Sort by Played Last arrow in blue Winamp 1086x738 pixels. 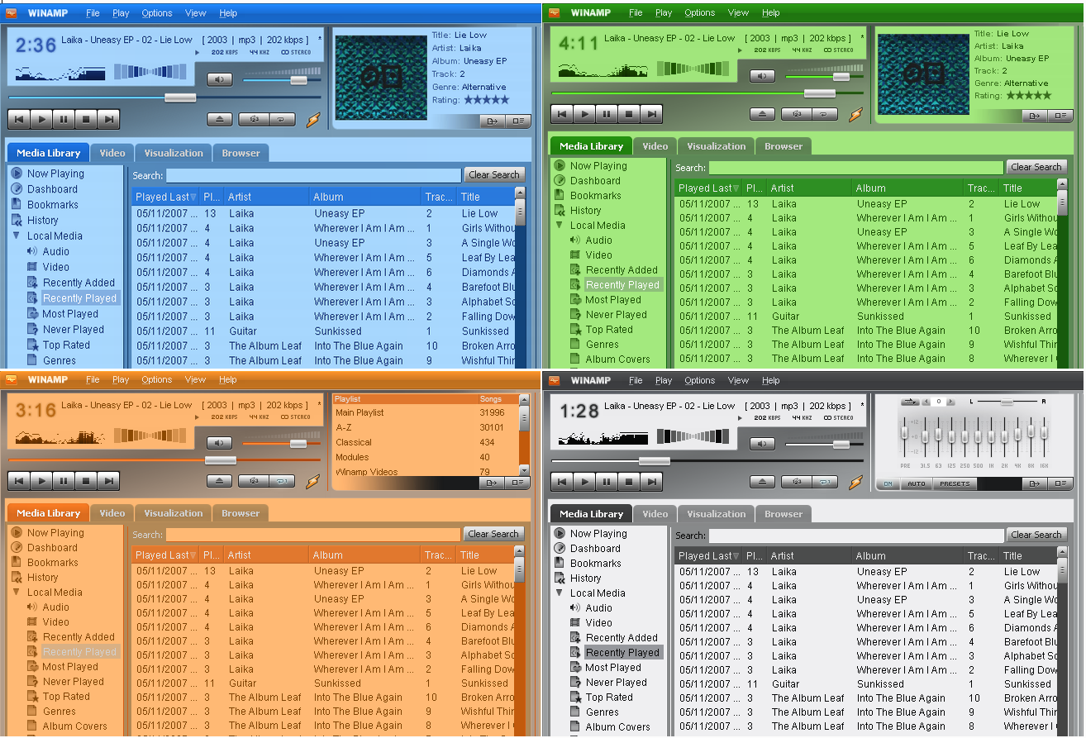pos(193,198)
